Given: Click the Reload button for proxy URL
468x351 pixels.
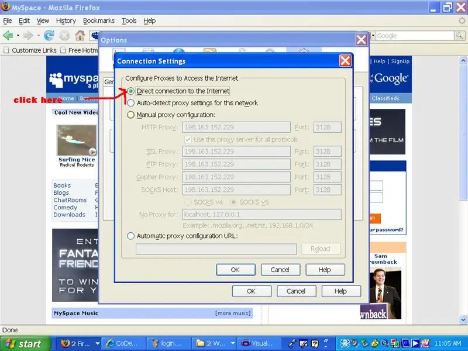Looking at the screenshot, I should coord(321,249).
